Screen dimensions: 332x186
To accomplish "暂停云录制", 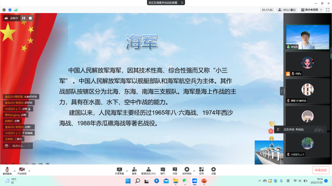I will [23, 18].
